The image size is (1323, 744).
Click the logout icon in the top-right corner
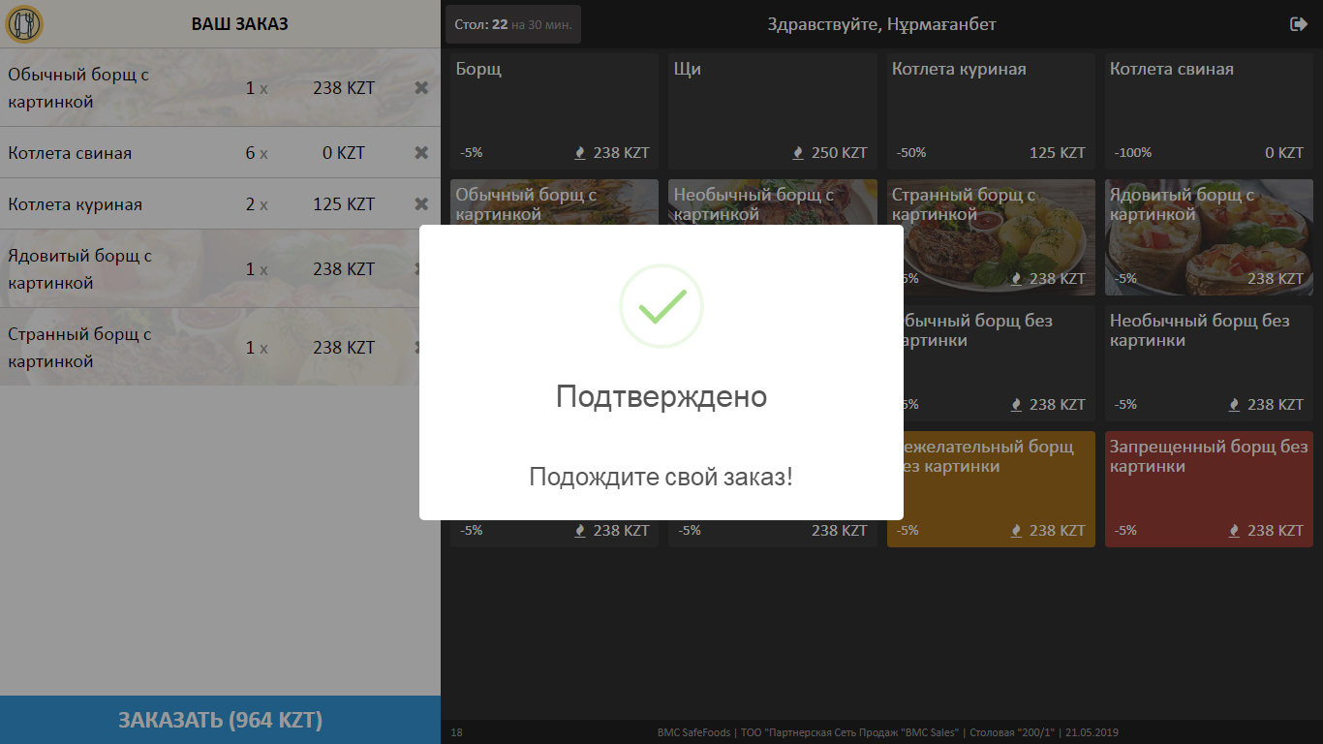point(1299,23)
